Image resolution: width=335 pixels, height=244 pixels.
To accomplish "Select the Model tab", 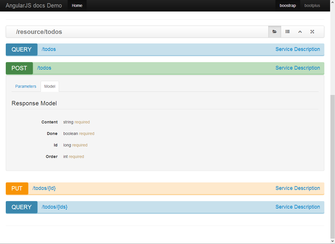I will 50,86.
